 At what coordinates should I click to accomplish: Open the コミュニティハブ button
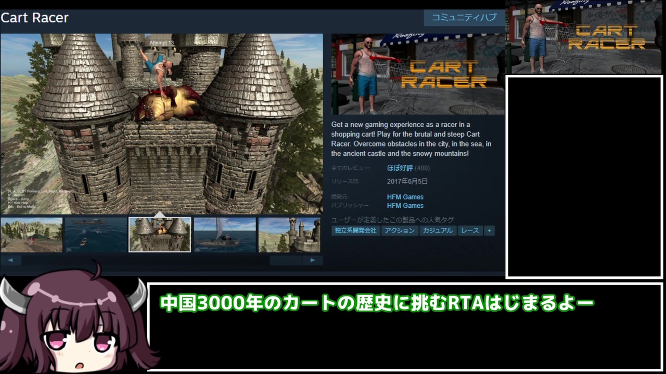[464, 18]
